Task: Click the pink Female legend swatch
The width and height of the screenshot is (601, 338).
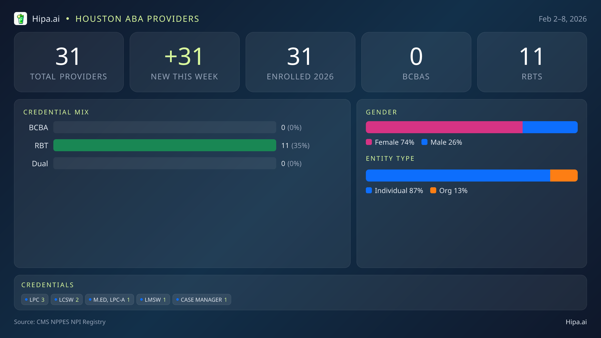Action: tap(369, 142)
